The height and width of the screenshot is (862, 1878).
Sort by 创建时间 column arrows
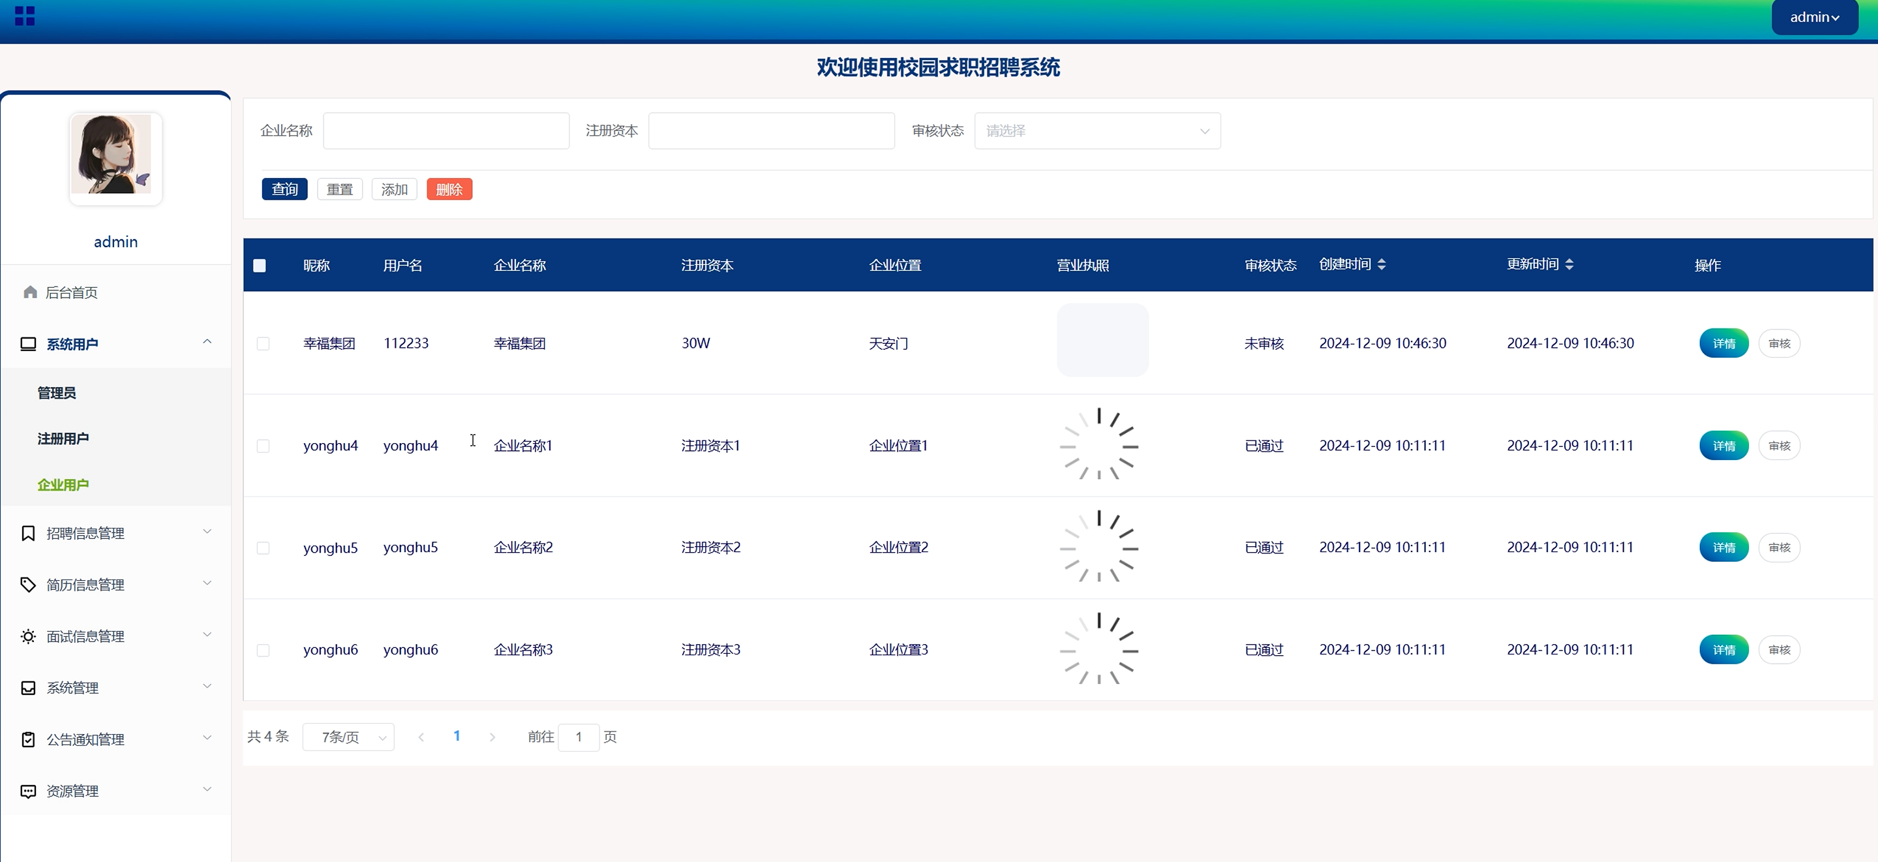[1382, 265]
